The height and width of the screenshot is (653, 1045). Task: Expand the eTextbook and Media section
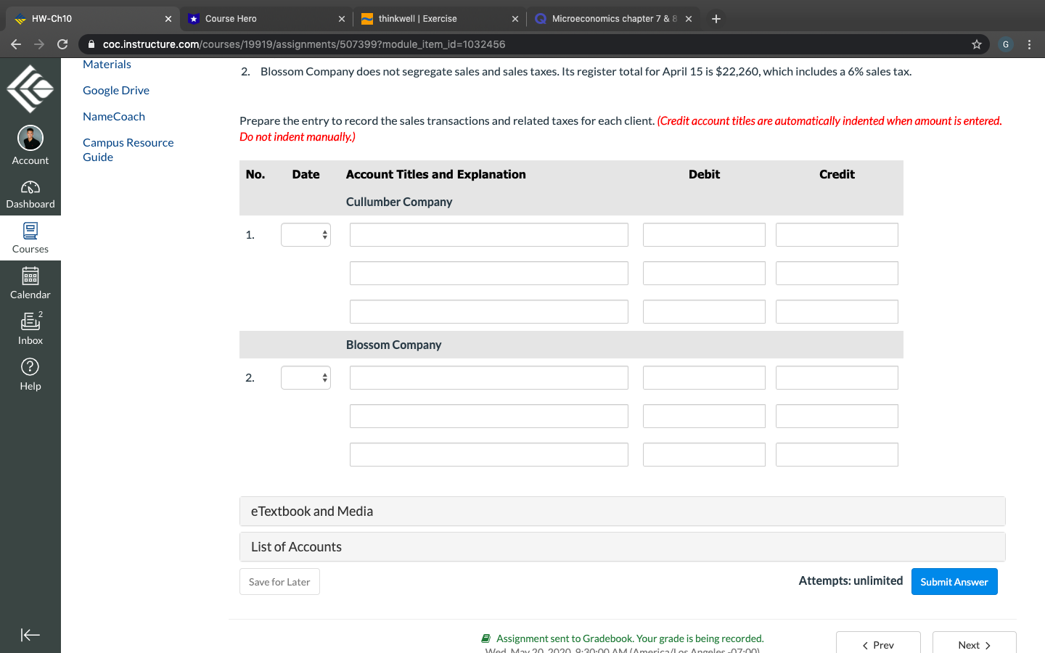[x=622, y=512]
